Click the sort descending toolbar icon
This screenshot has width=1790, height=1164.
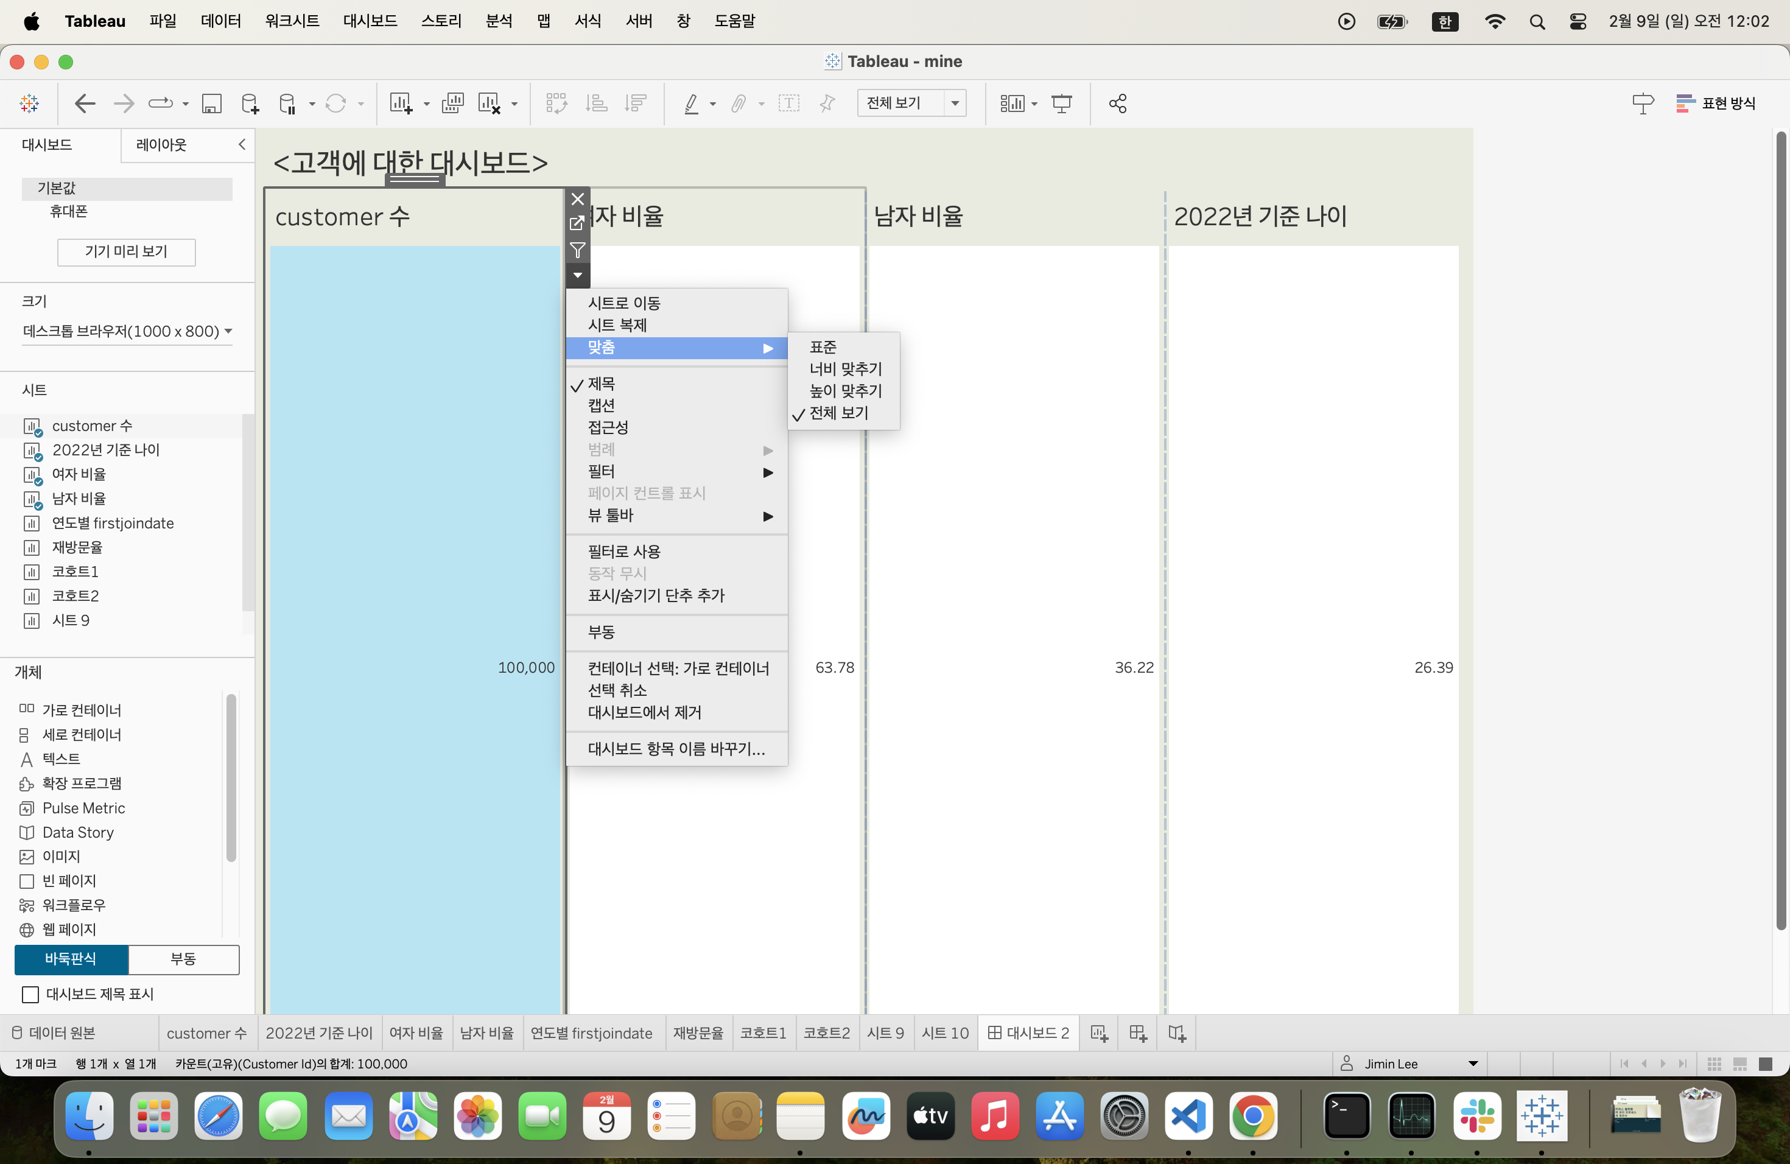[x=636, y=103]
